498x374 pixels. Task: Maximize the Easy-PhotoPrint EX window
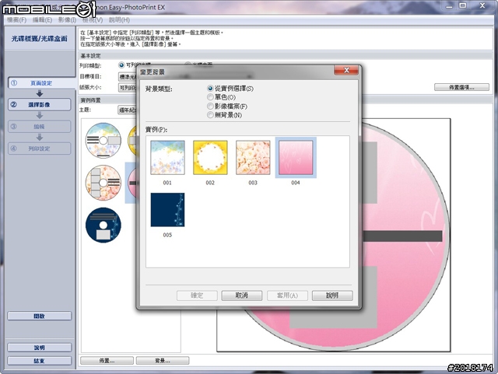tap(463, 5)
